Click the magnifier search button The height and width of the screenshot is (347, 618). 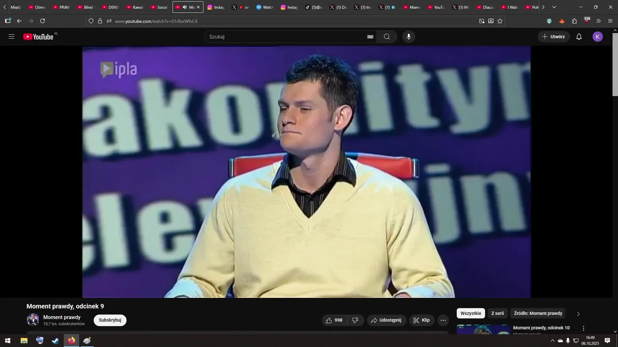coord(387,37)
